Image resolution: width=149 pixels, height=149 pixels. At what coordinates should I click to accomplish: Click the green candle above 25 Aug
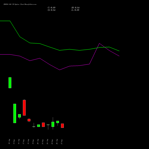pyautogui.click(x=53, y=124)
